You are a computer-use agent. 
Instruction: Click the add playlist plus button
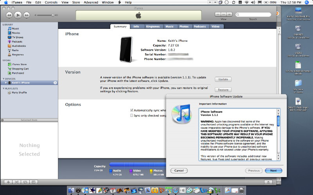[x=8, y=182]
